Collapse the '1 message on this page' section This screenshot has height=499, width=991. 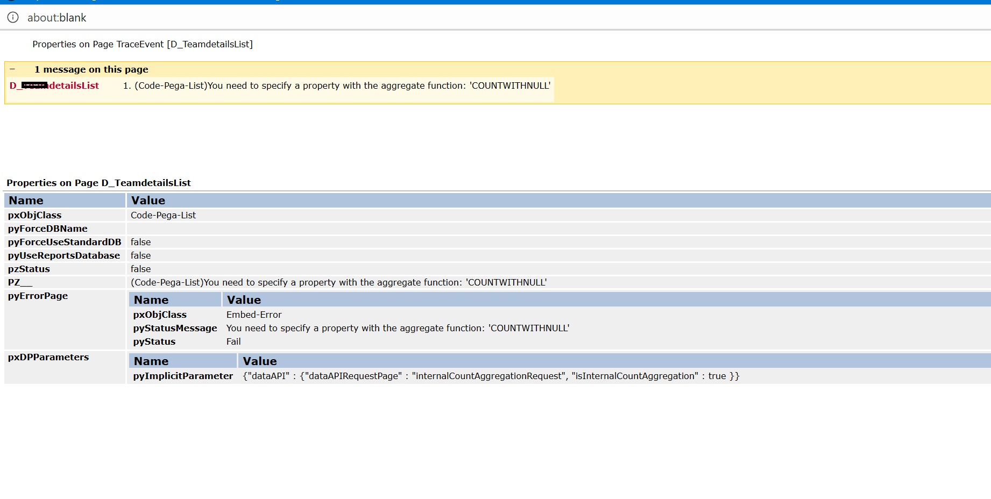12,69
